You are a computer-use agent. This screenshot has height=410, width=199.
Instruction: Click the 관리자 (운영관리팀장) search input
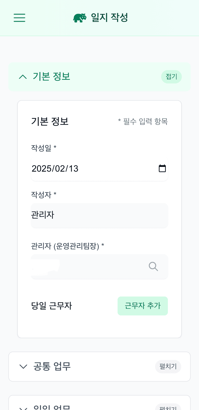[x=83, y=267]
